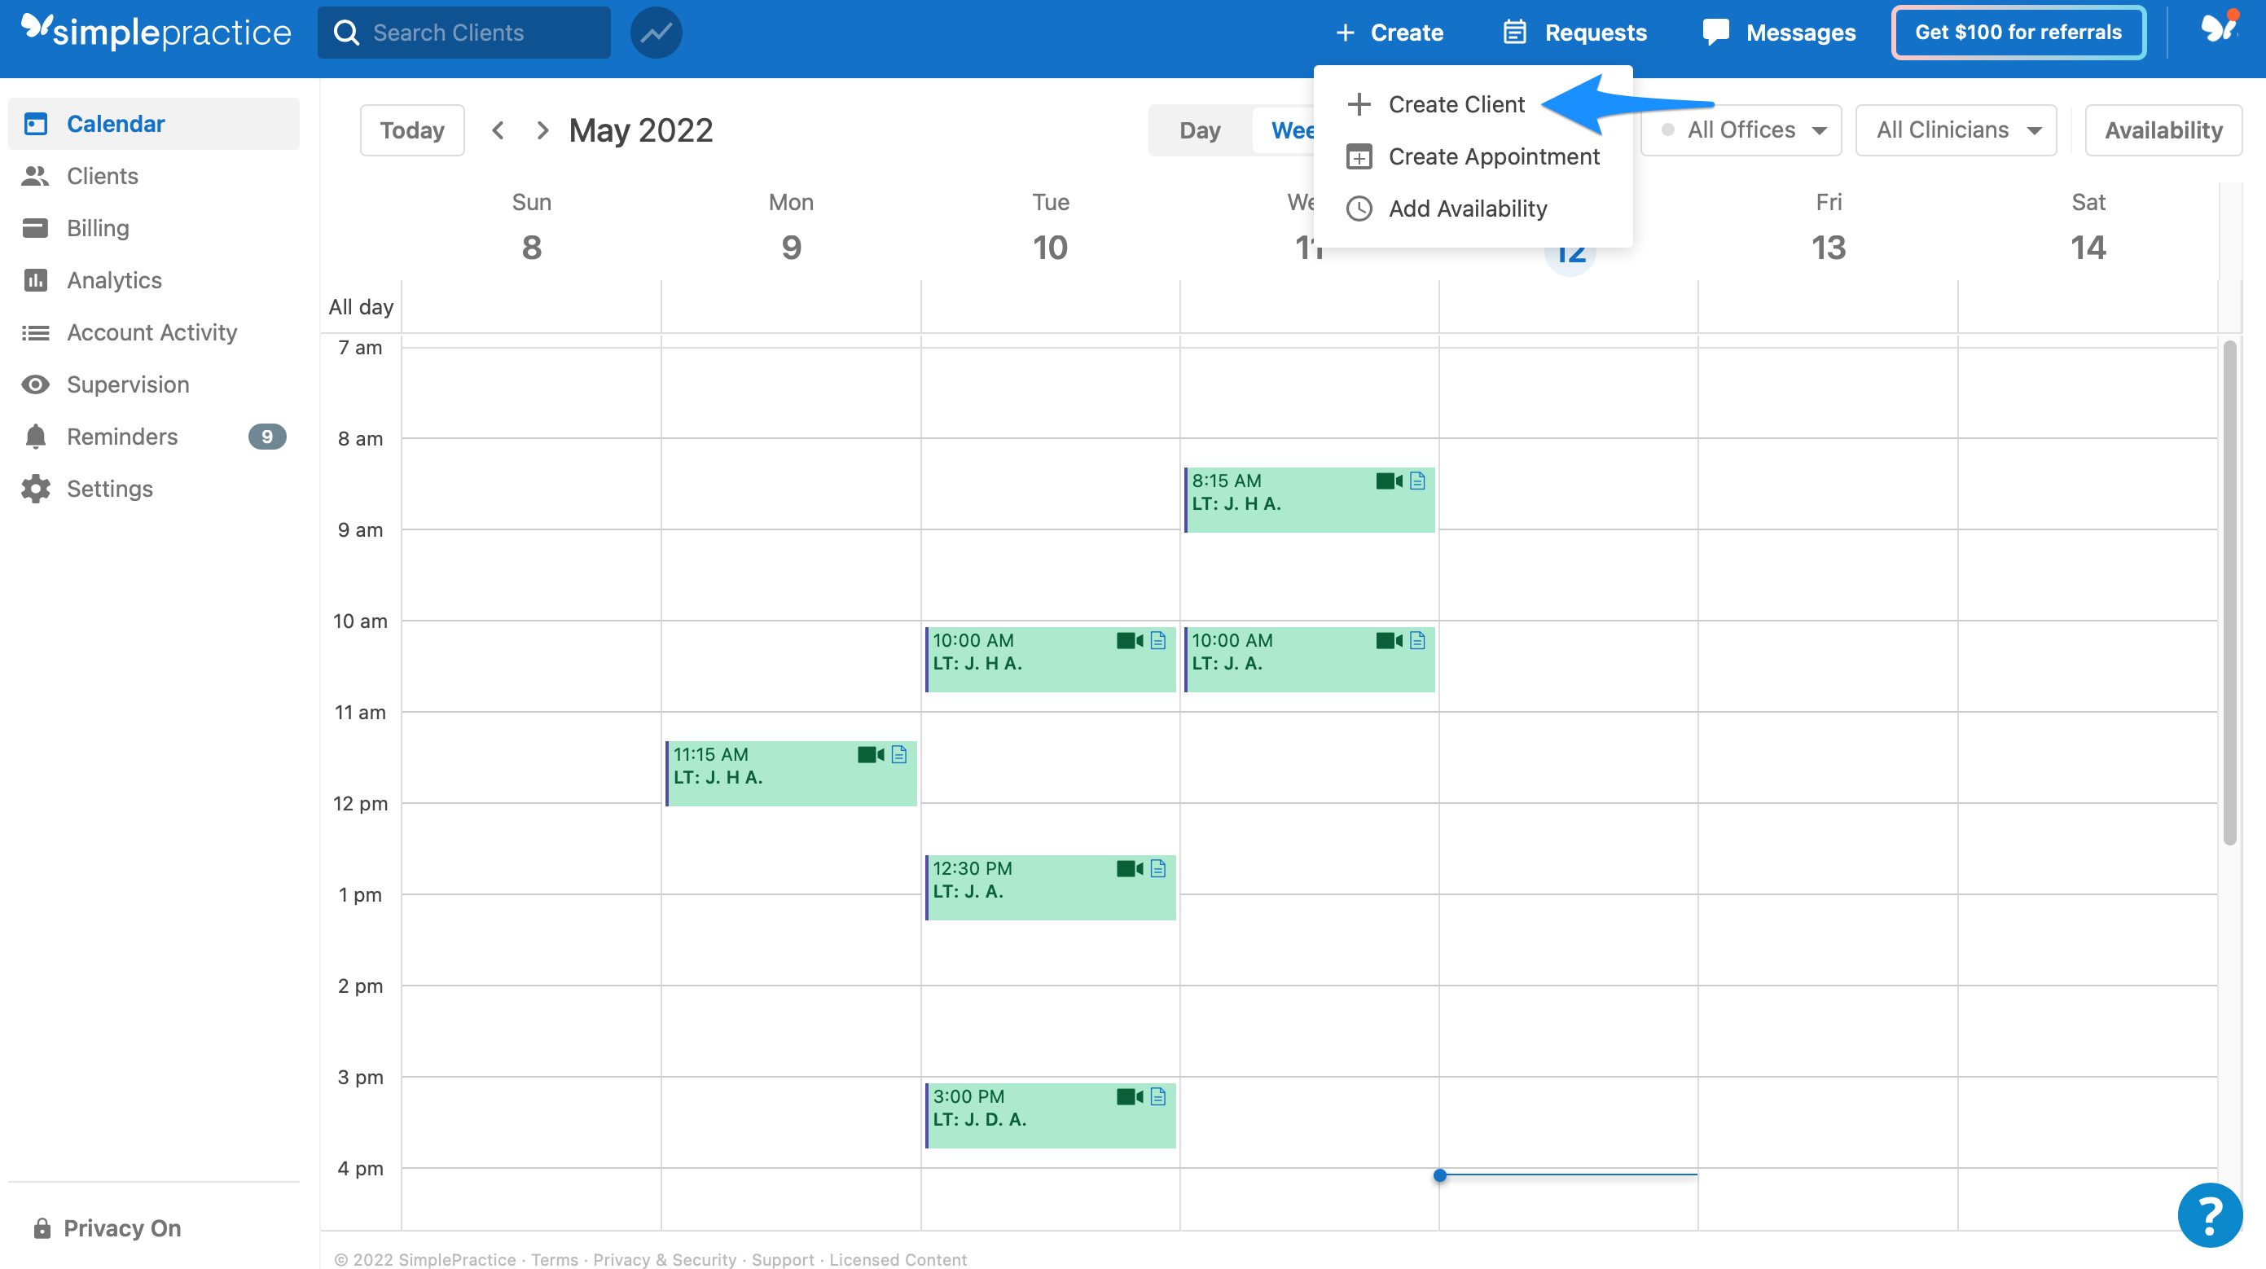This screenshot has height=1269, width=2266.
Task: Select Create Client from the Create menu
Action: pyautogui.click(x=1456, y=103)
